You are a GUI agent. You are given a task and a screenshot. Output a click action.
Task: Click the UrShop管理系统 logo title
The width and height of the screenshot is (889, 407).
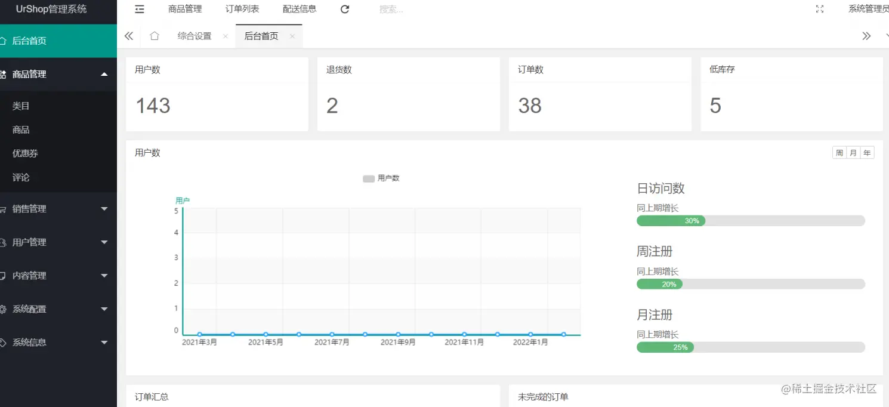(51, 9)
